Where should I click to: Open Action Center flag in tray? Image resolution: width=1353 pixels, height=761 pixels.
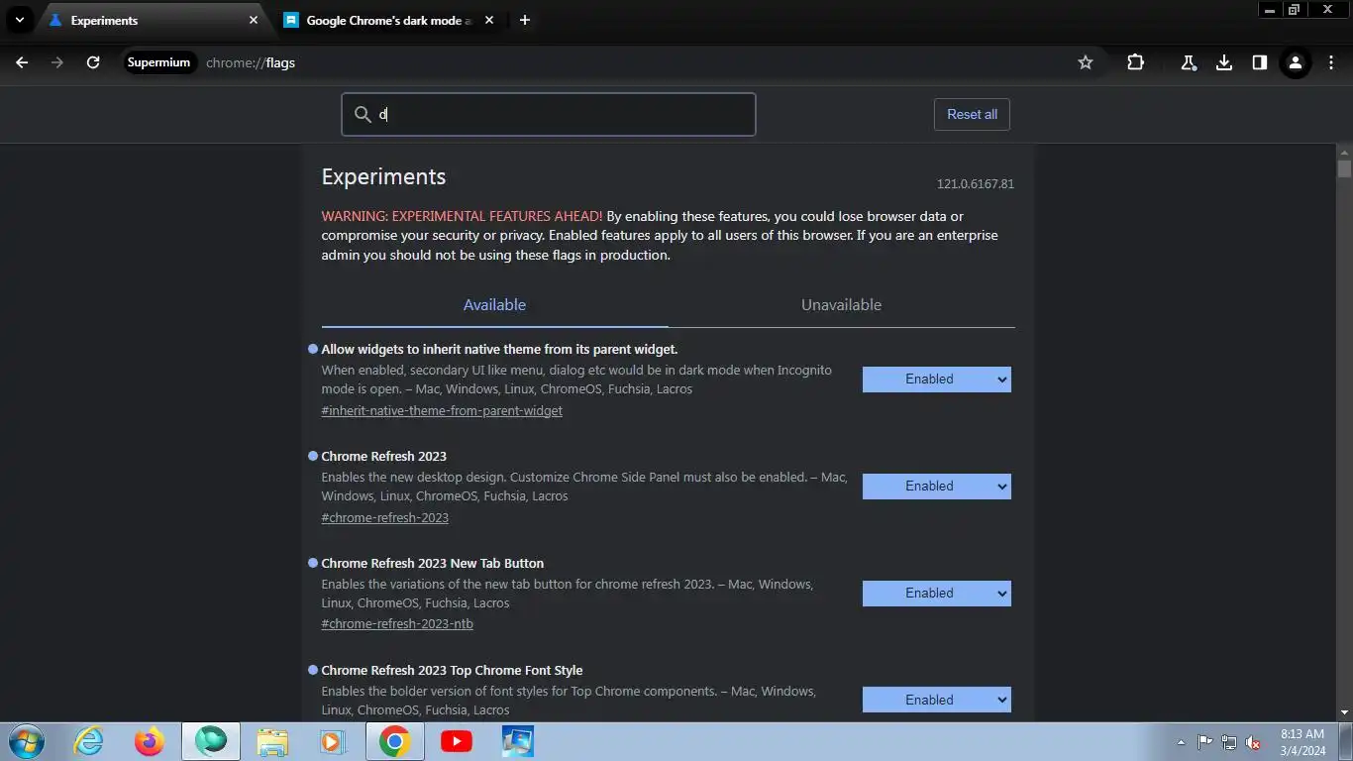(x=1205, y=742)
